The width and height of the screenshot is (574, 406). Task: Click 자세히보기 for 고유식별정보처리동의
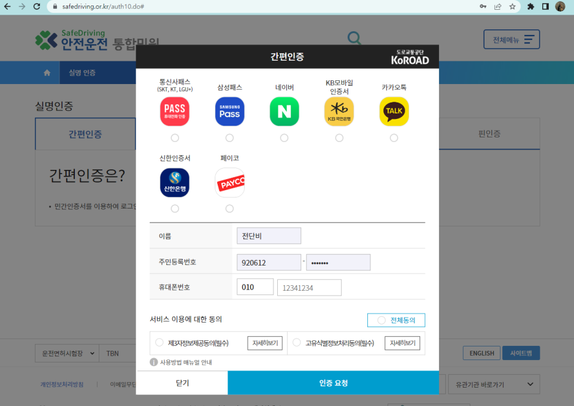(x=402, y=343)
